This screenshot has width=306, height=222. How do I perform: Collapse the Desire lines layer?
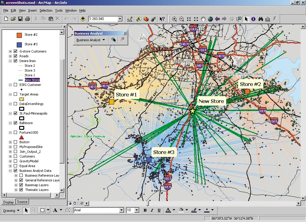[10, 61]
